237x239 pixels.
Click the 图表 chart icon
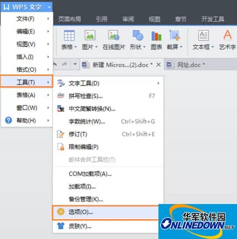click(156, 36)
